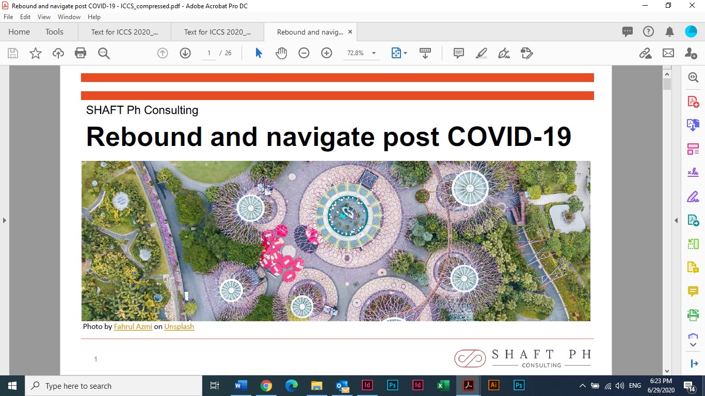Select the Highlight text pen tool
Image resolution: width=705 pixels, height=396 pixels.
click(481, 53)
